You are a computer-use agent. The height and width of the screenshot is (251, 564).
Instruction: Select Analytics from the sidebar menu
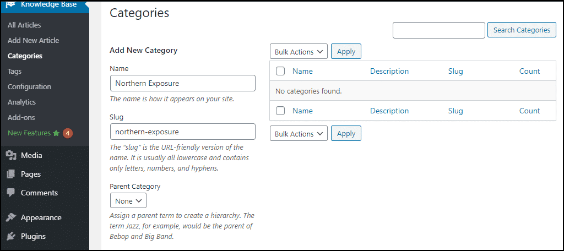tap(21, 102)
